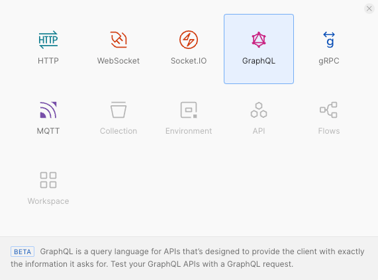Image resolution: width=378 pixels, height=280 pixels.
Task: Open the MQTT request icon
Action: click(x=48, y=110)
